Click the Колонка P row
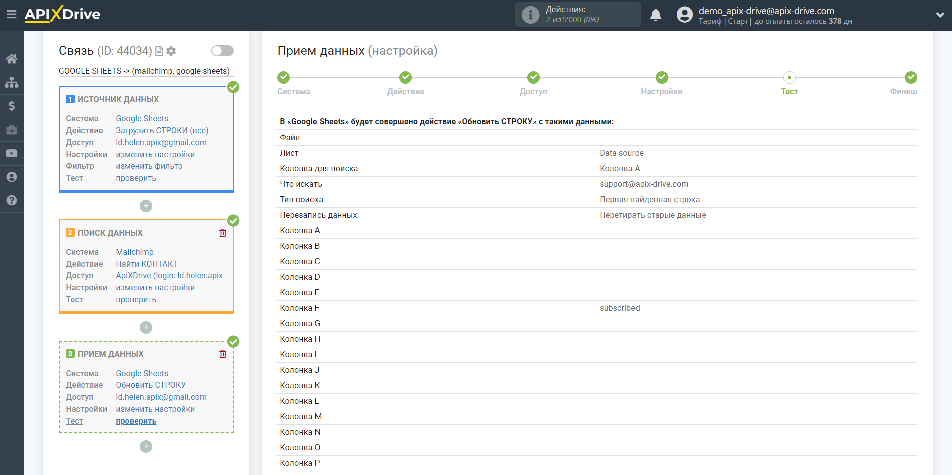Viewport: 952px width, 475px height. (598, 463)
